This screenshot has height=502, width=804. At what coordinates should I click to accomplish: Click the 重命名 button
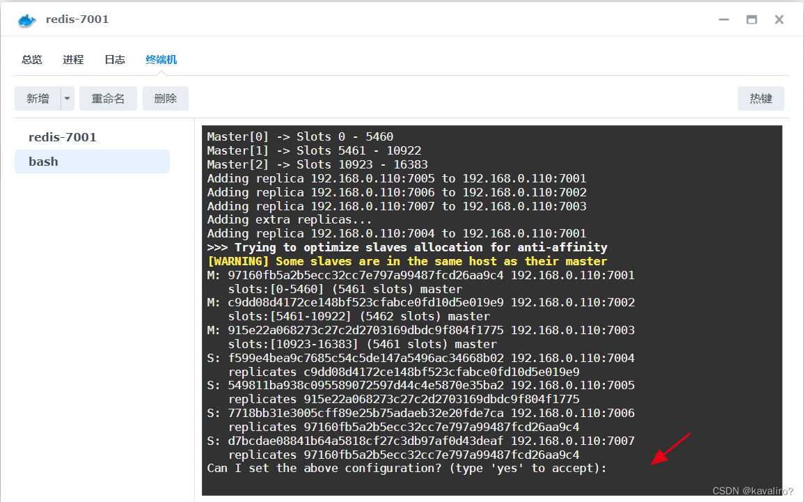(x=108, y=98)
